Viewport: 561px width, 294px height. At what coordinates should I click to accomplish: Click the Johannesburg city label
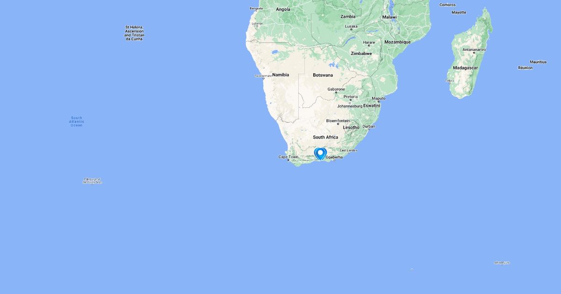(350, 106)
